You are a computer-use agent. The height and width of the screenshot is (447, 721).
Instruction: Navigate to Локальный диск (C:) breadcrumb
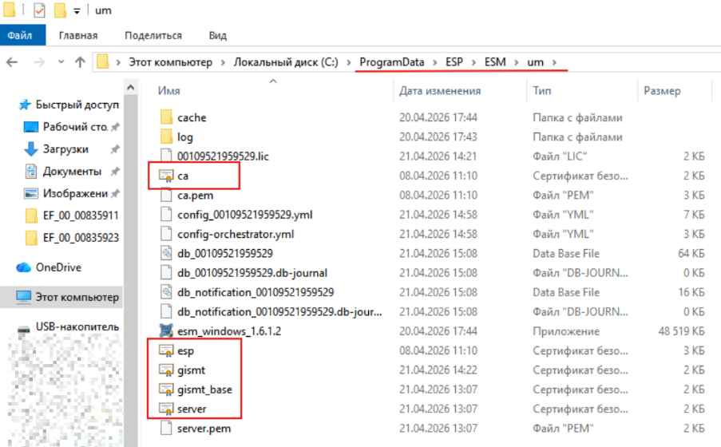286,62
